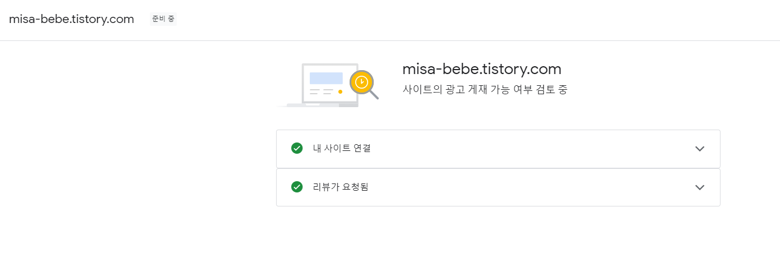Click the large misa-bebe.tistory.com heading
Image resolution: width=780 pixels, height=262 pixels.
tap(482, 69)
